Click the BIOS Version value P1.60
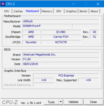 click(61, 59)
